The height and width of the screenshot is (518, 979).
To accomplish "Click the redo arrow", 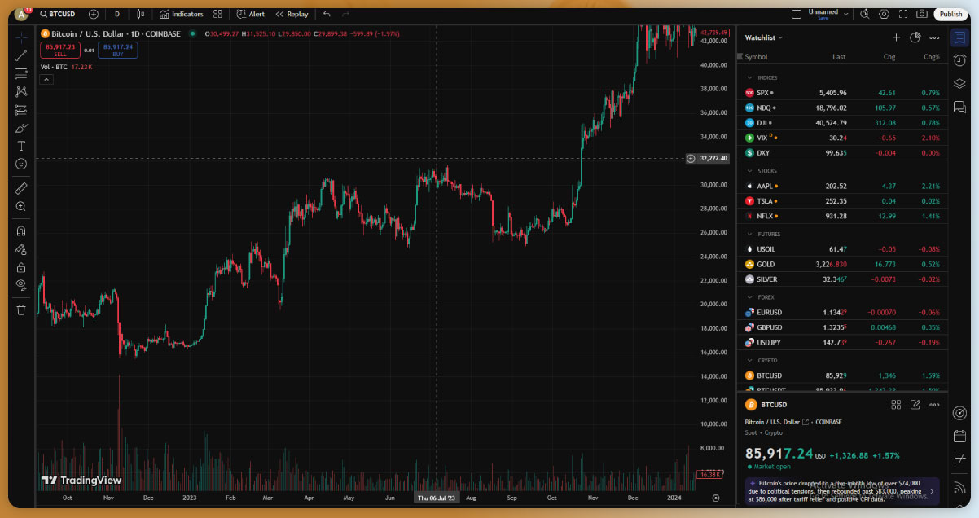I will (x=345, y=14).
